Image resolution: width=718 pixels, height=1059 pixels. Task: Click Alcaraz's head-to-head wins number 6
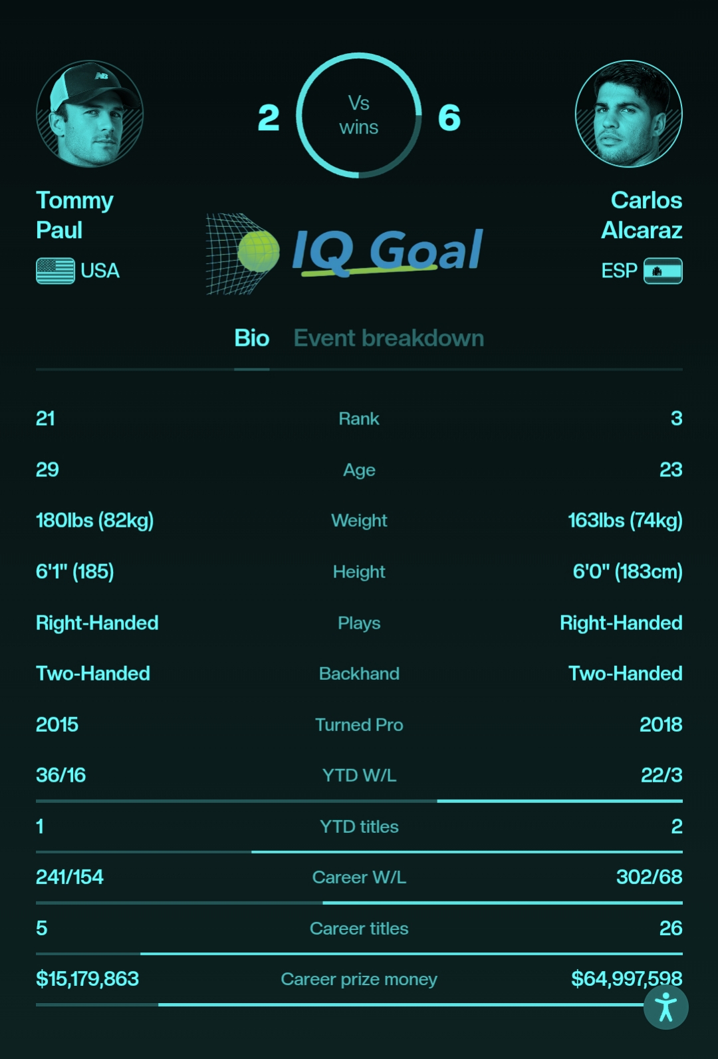449,118
